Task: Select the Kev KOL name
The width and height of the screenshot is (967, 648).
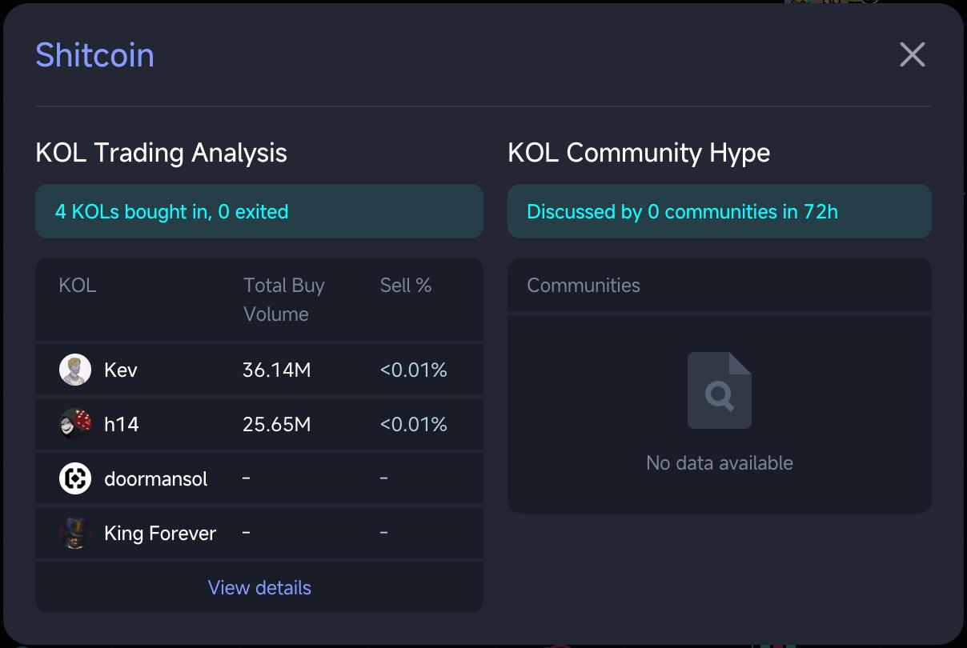Action: tap(121, 370)
